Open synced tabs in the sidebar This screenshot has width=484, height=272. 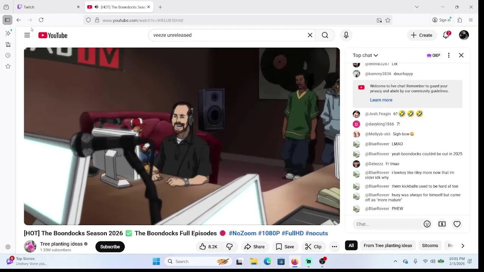(8, 44)
